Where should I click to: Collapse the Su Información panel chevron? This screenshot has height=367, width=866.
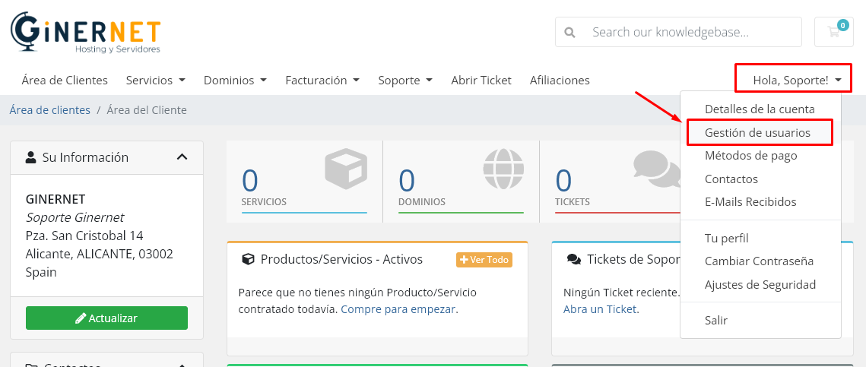(182, 157)
